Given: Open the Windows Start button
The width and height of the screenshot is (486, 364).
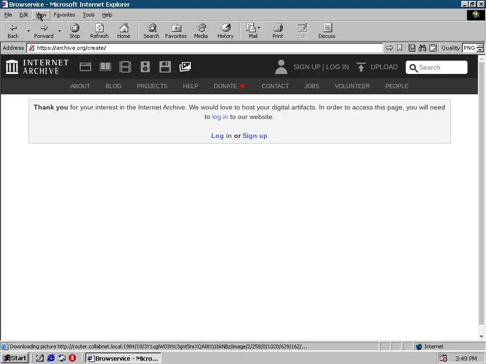Looking at the screenshot, I should [x=15, y=358].
